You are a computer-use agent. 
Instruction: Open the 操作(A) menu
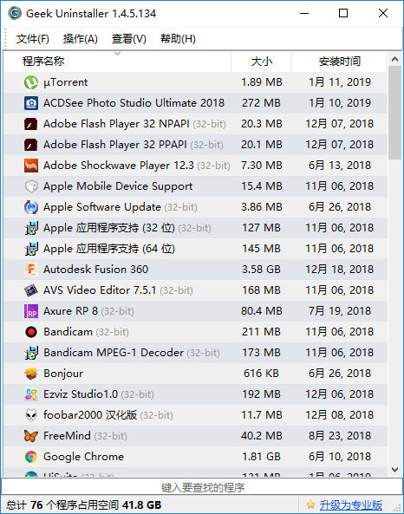click(x=81, y=39)
